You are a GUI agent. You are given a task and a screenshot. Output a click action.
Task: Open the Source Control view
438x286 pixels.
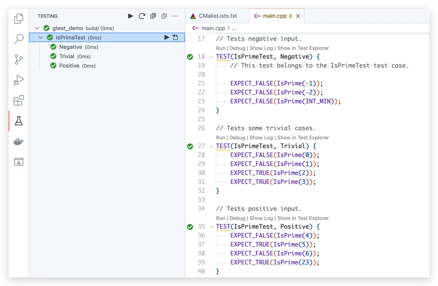click(x=19, y=59)
